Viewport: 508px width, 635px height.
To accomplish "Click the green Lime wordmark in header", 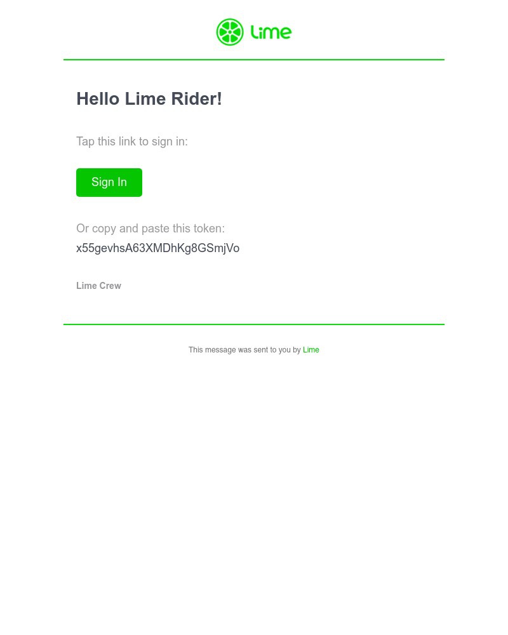I will [271, 32].
